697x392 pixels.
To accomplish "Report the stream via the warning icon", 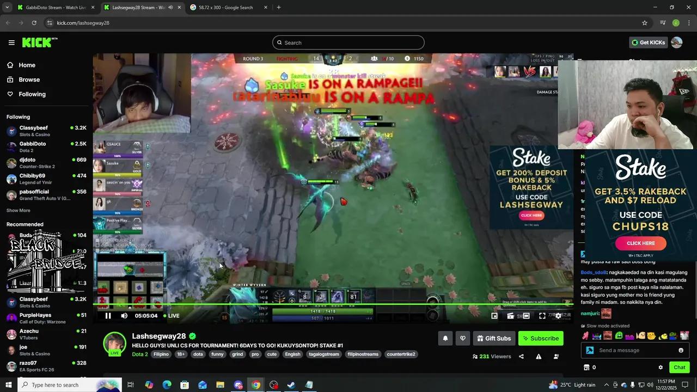I will [x=538, y=356].
